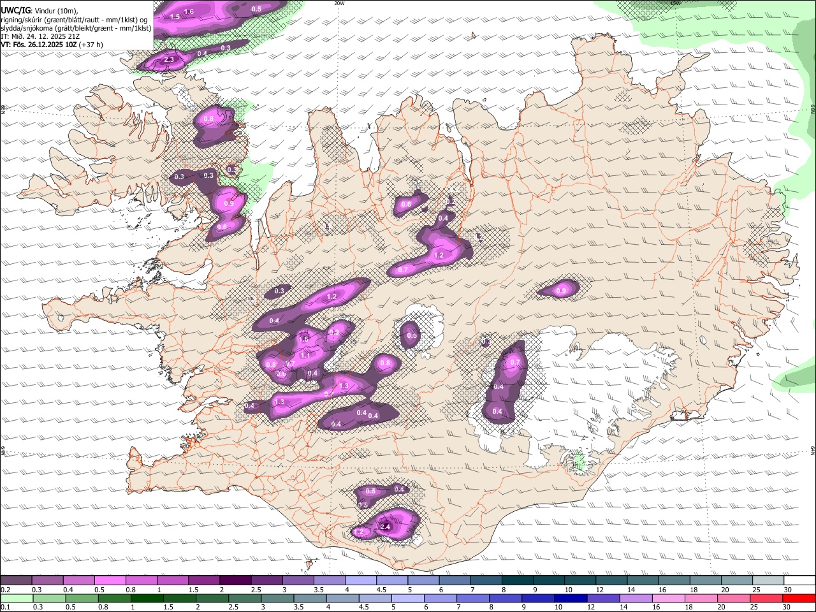Select the "rigning/skúrir" description line
Screen dimensions: 816x612
(75, 19)
